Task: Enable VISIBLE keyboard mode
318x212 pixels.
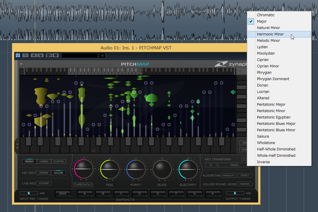Action: (44, 161)
